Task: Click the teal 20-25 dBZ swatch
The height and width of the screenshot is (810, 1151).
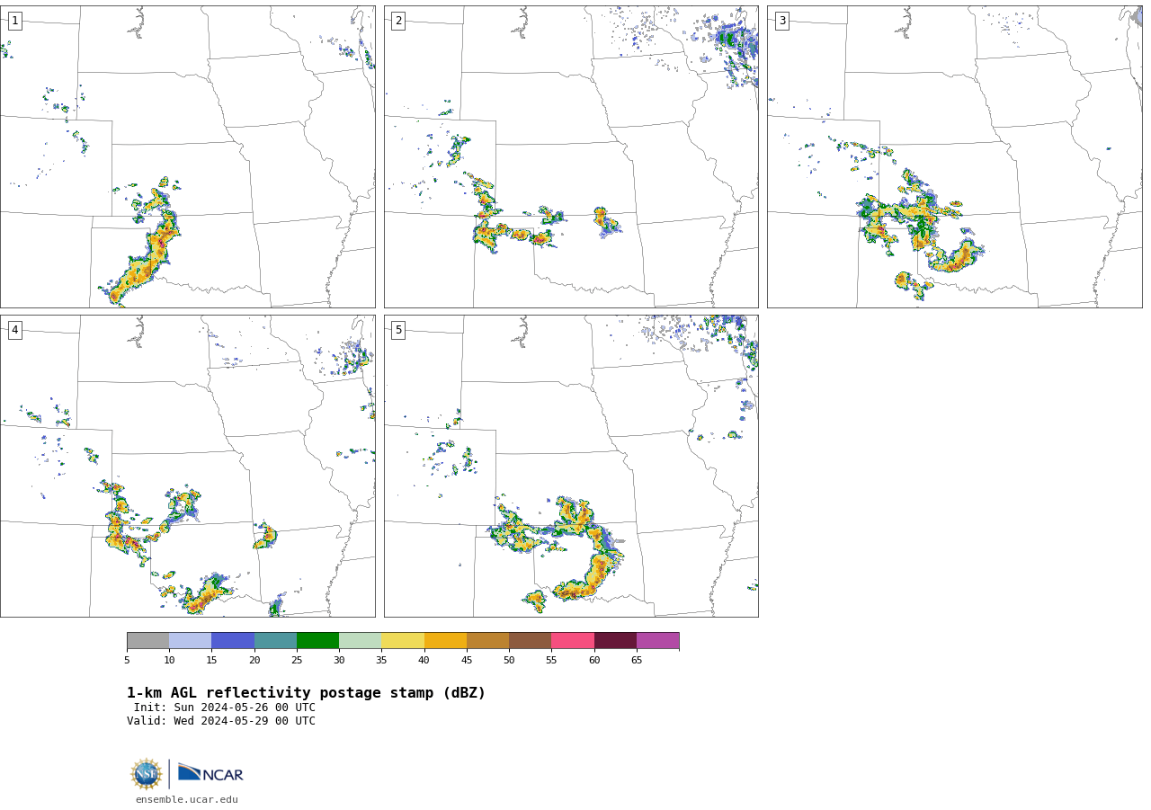Action: [275, 641]
